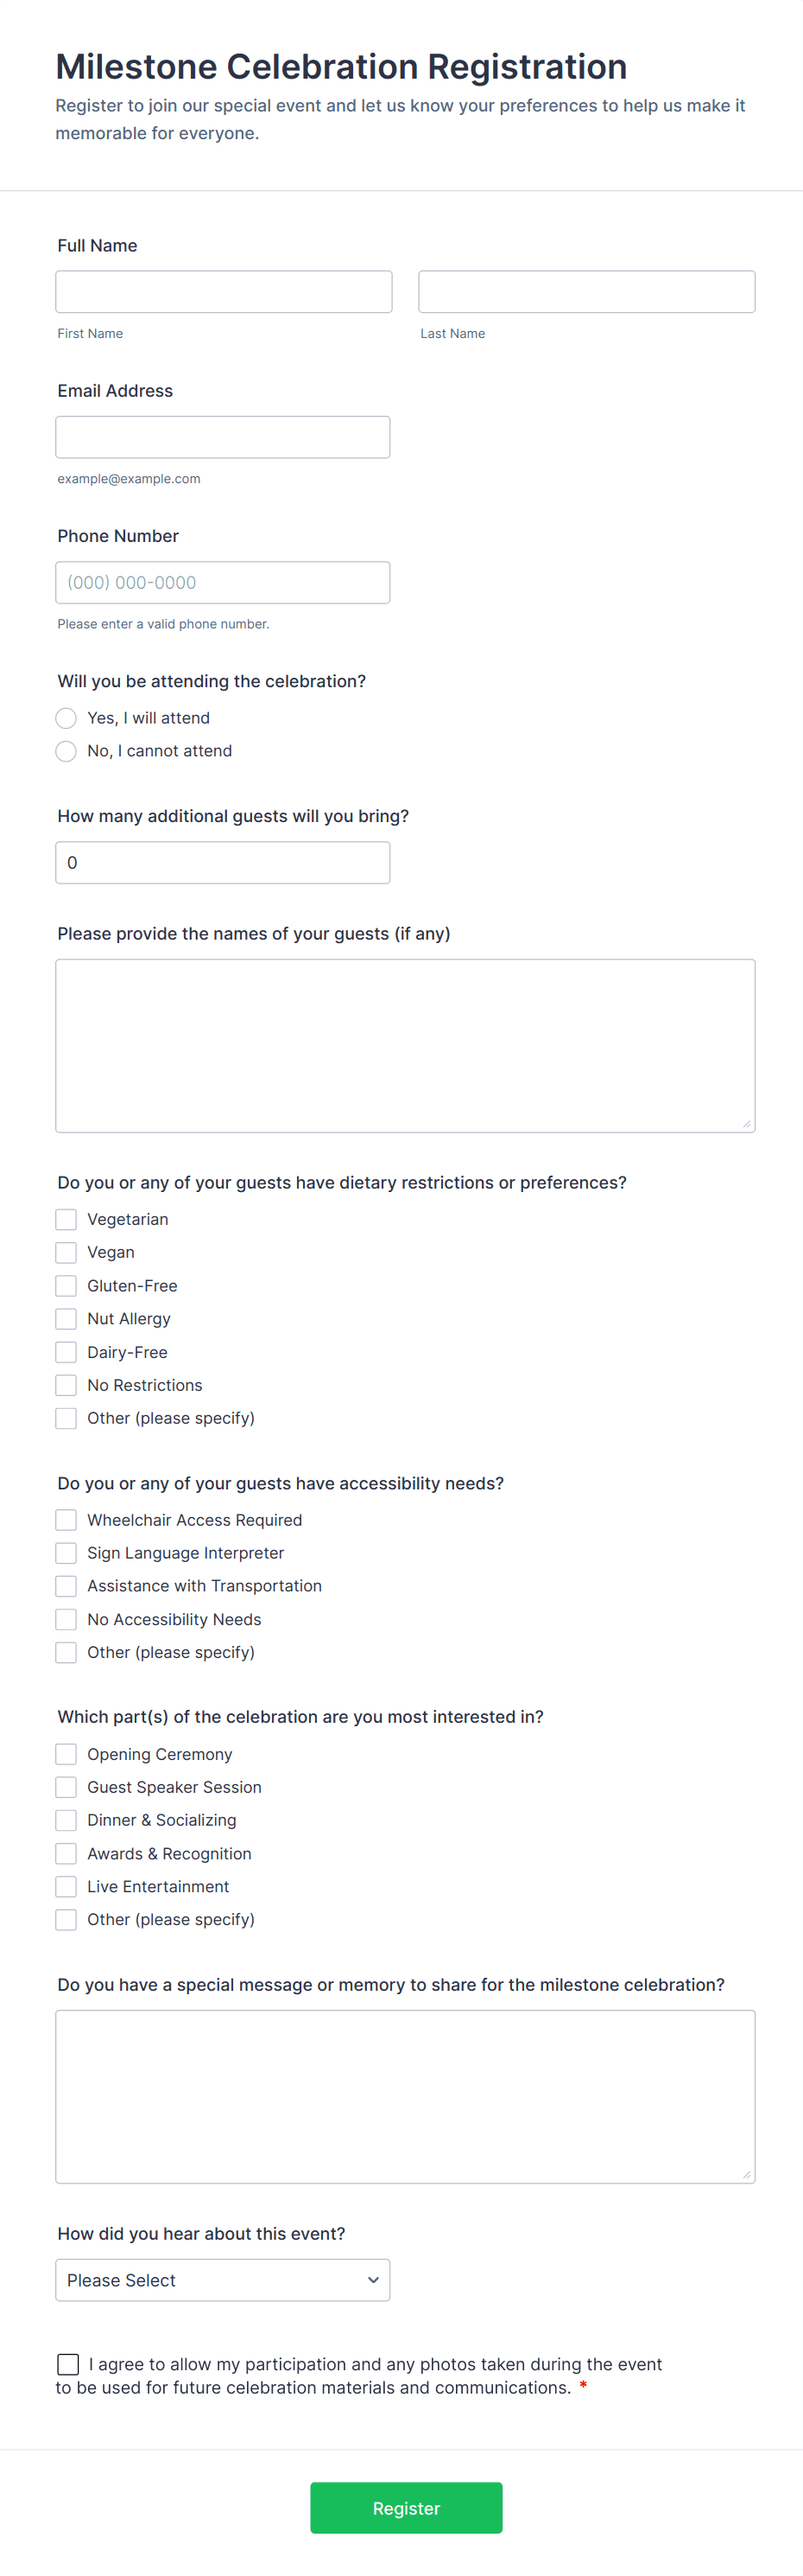
Task: Click the Register button
Action: [406, 2507]
